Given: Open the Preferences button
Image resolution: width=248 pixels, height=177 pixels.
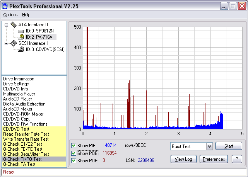Looking at the screenshot, I should 214,159.
